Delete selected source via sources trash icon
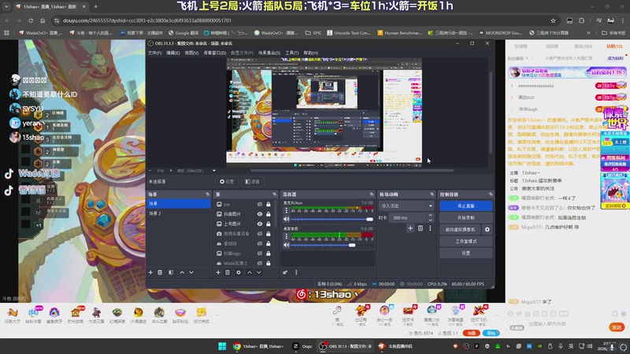 tap(228, 272)
